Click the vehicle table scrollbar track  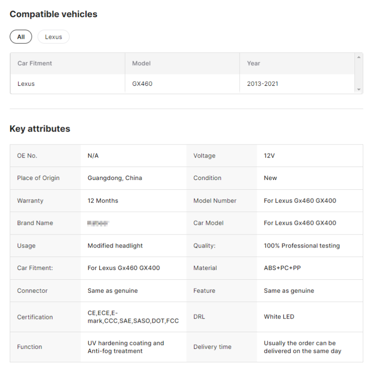tap(359, 73)
